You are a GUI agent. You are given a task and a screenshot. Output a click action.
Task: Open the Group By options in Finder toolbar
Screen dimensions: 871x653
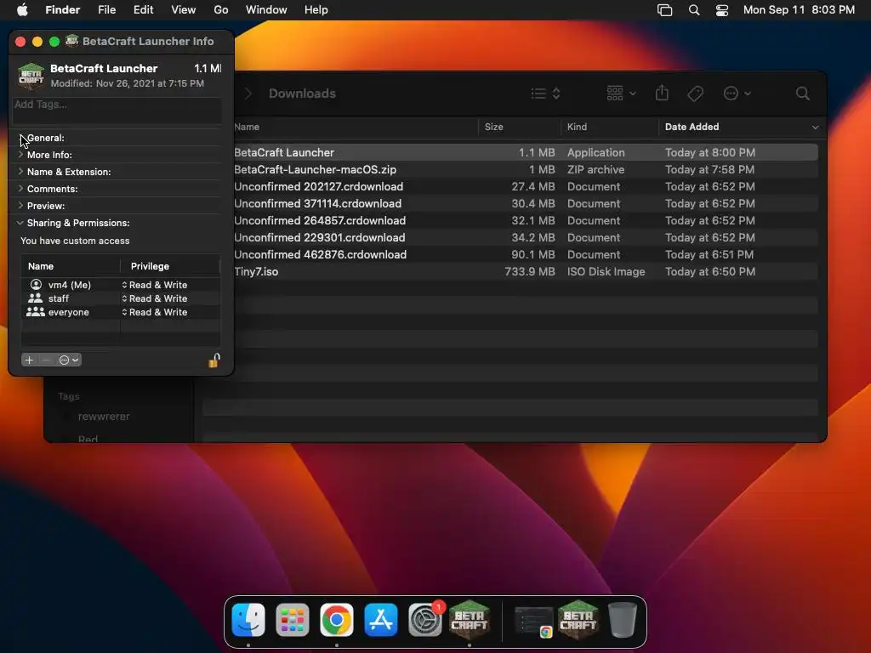pyautogui.click(x=620, y=94)
